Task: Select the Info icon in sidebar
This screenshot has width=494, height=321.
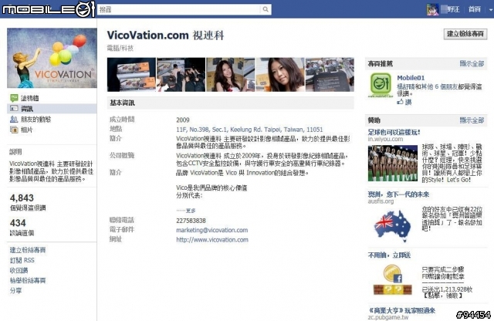Action: click(x=14, y=109)
